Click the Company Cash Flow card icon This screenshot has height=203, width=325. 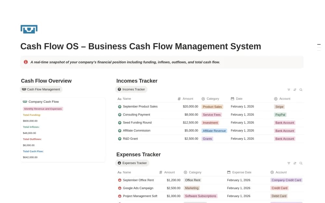25,102
